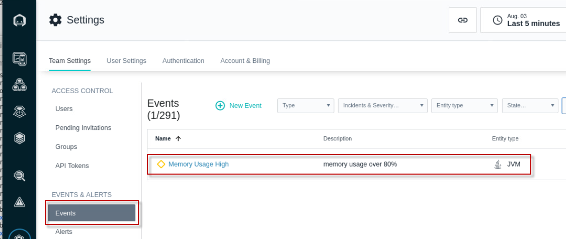Select Events under Events & Alerts
Viewport: 566px width, 239px height.
[92, 213]
